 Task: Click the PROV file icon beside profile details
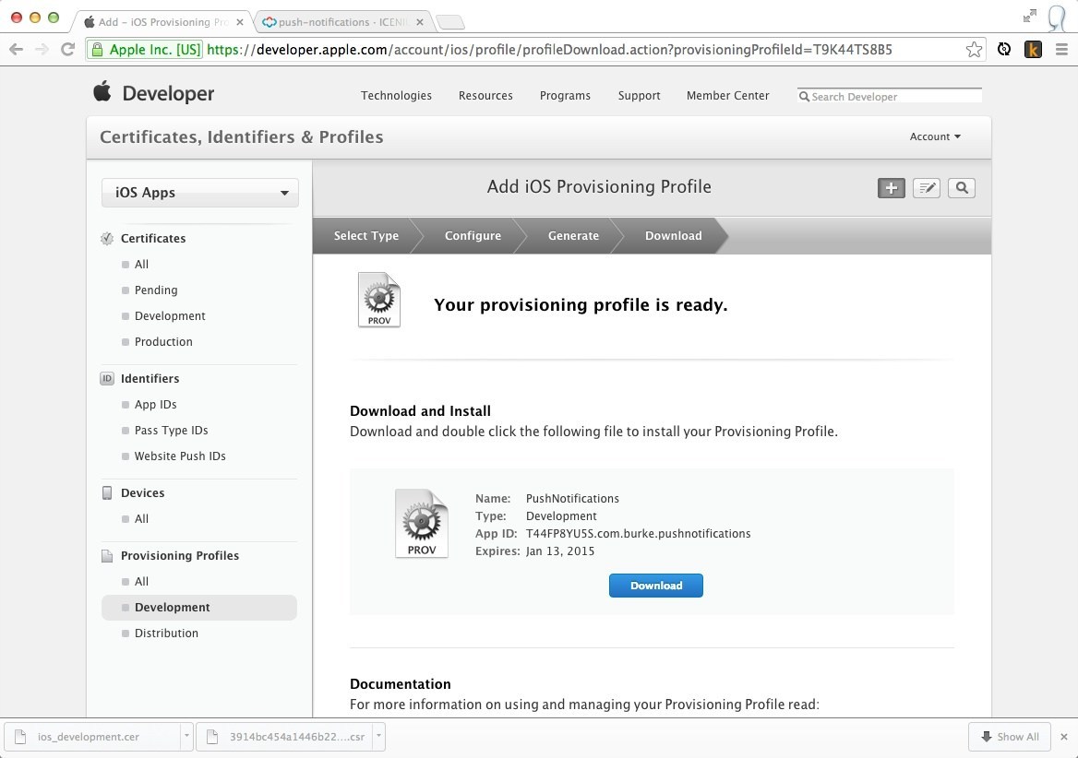click(422, 524)
